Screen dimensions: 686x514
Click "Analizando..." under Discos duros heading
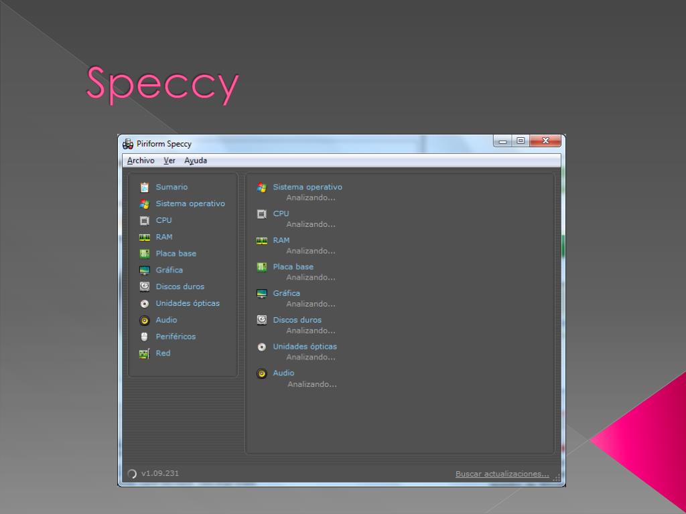click(311, 331)
